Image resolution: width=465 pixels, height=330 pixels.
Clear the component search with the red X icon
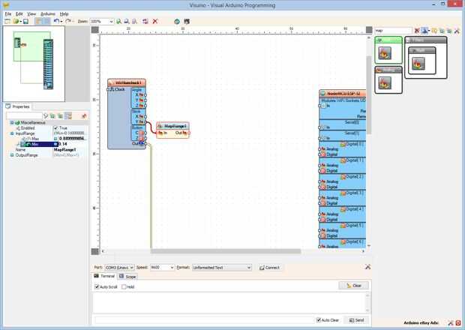point(417,31)
